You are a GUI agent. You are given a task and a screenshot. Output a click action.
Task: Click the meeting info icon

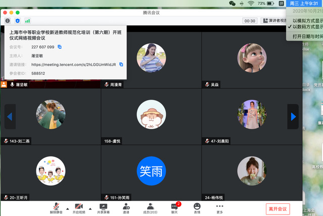(x=8, y=21)
